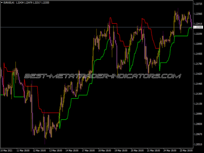
Task: Click the triangle icon beside EURUSD,H1
Action: point(2,3)
